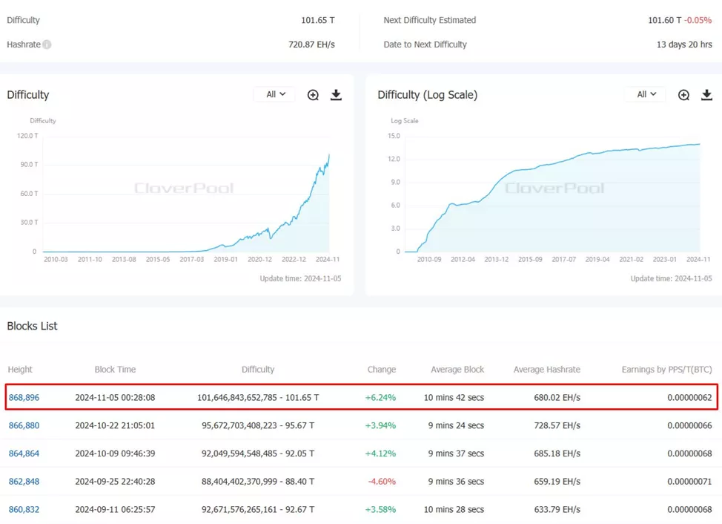Open the All range dropdown for Difficulty chart
This screenshot has width=722, height=524.
pos(275,94)
